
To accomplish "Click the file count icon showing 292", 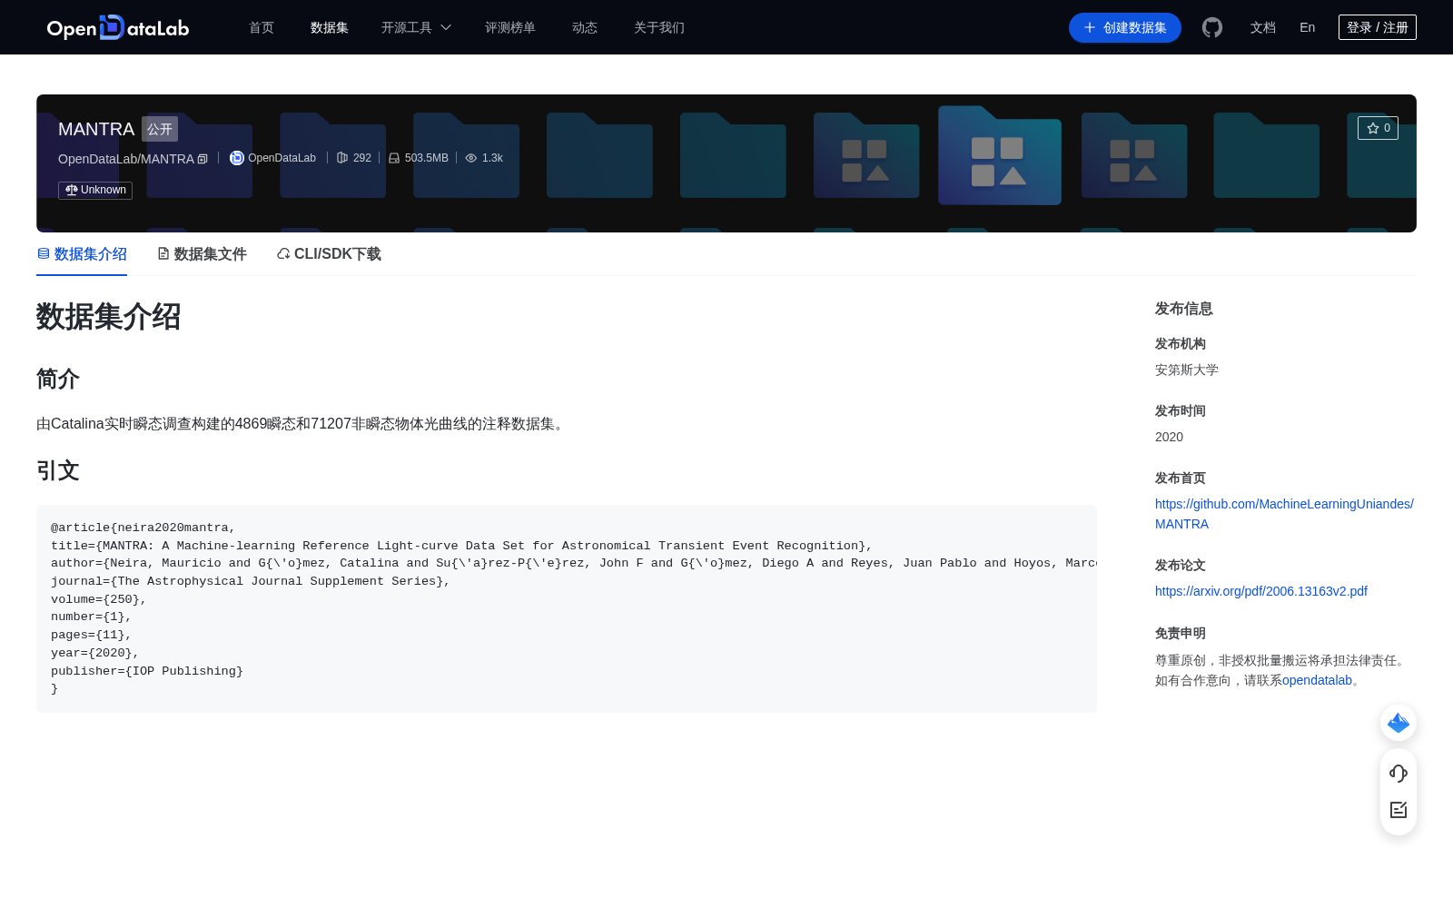I will [x=342, y=158].
